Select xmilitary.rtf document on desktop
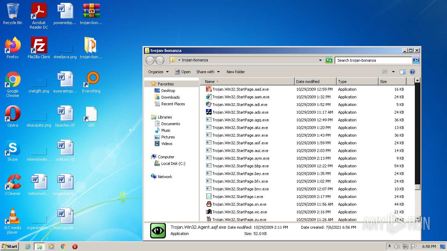Screen dimensions: 447x251 tap(65, 151)
